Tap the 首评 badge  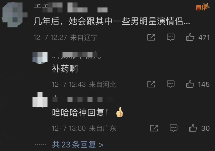click(x=202, y=7)
